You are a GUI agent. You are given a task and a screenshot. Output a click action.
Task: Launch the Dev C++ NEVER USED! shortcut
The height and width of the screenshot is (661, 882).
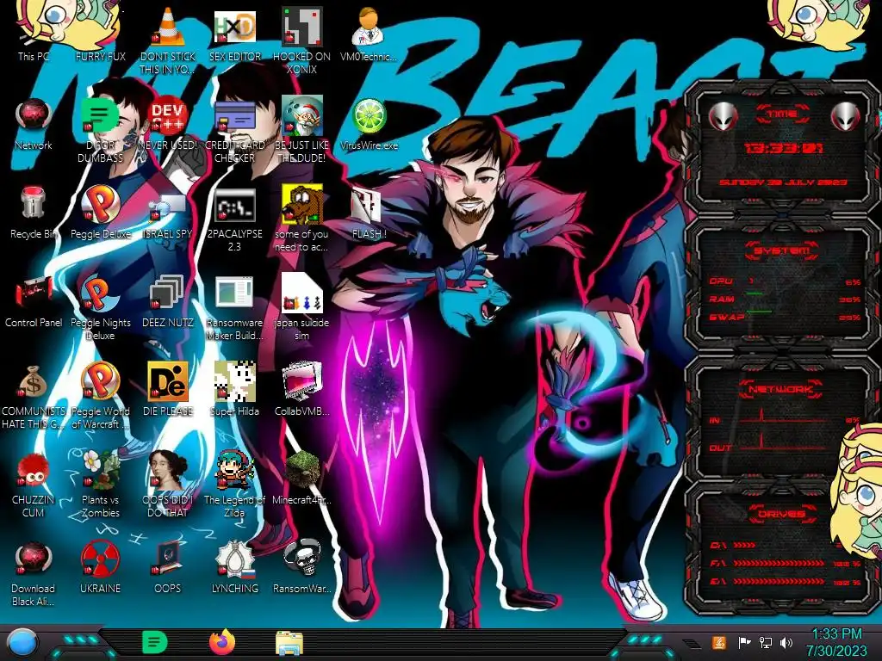[168, 116]
